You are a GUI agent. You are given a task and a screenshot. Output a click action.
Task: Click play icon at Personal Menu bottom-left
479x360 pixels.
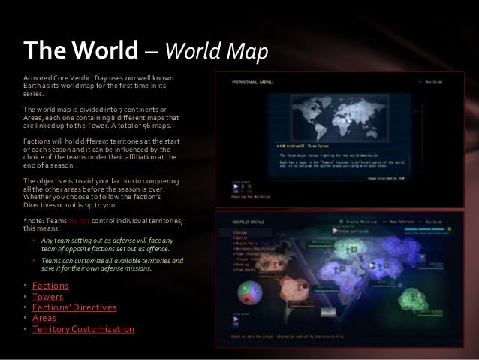pos(236,186)
